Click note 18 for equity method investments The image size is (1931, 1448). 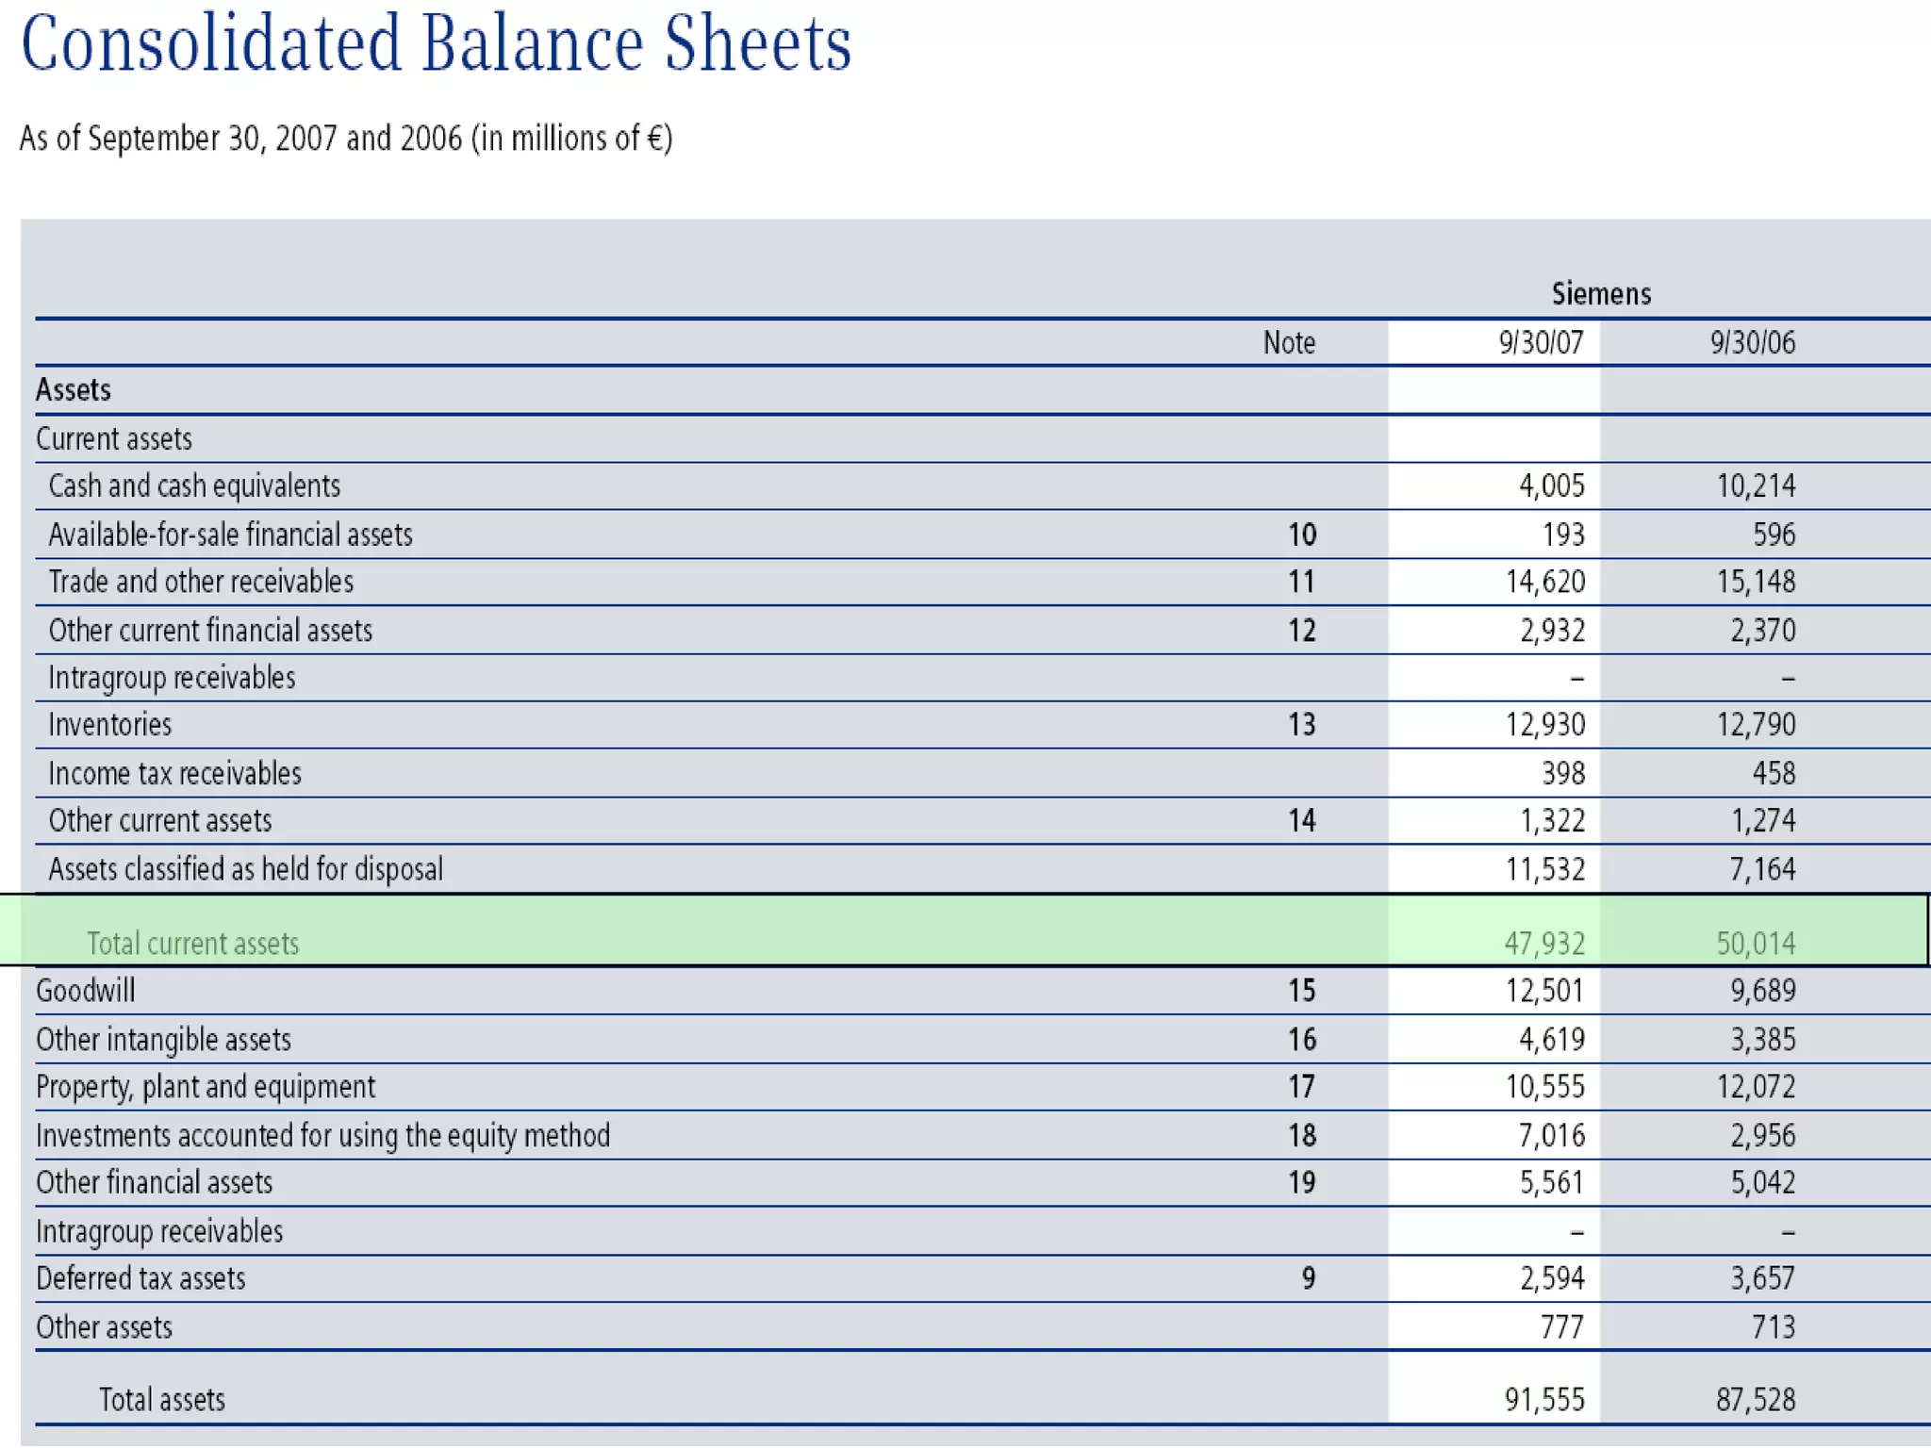1301,1135
